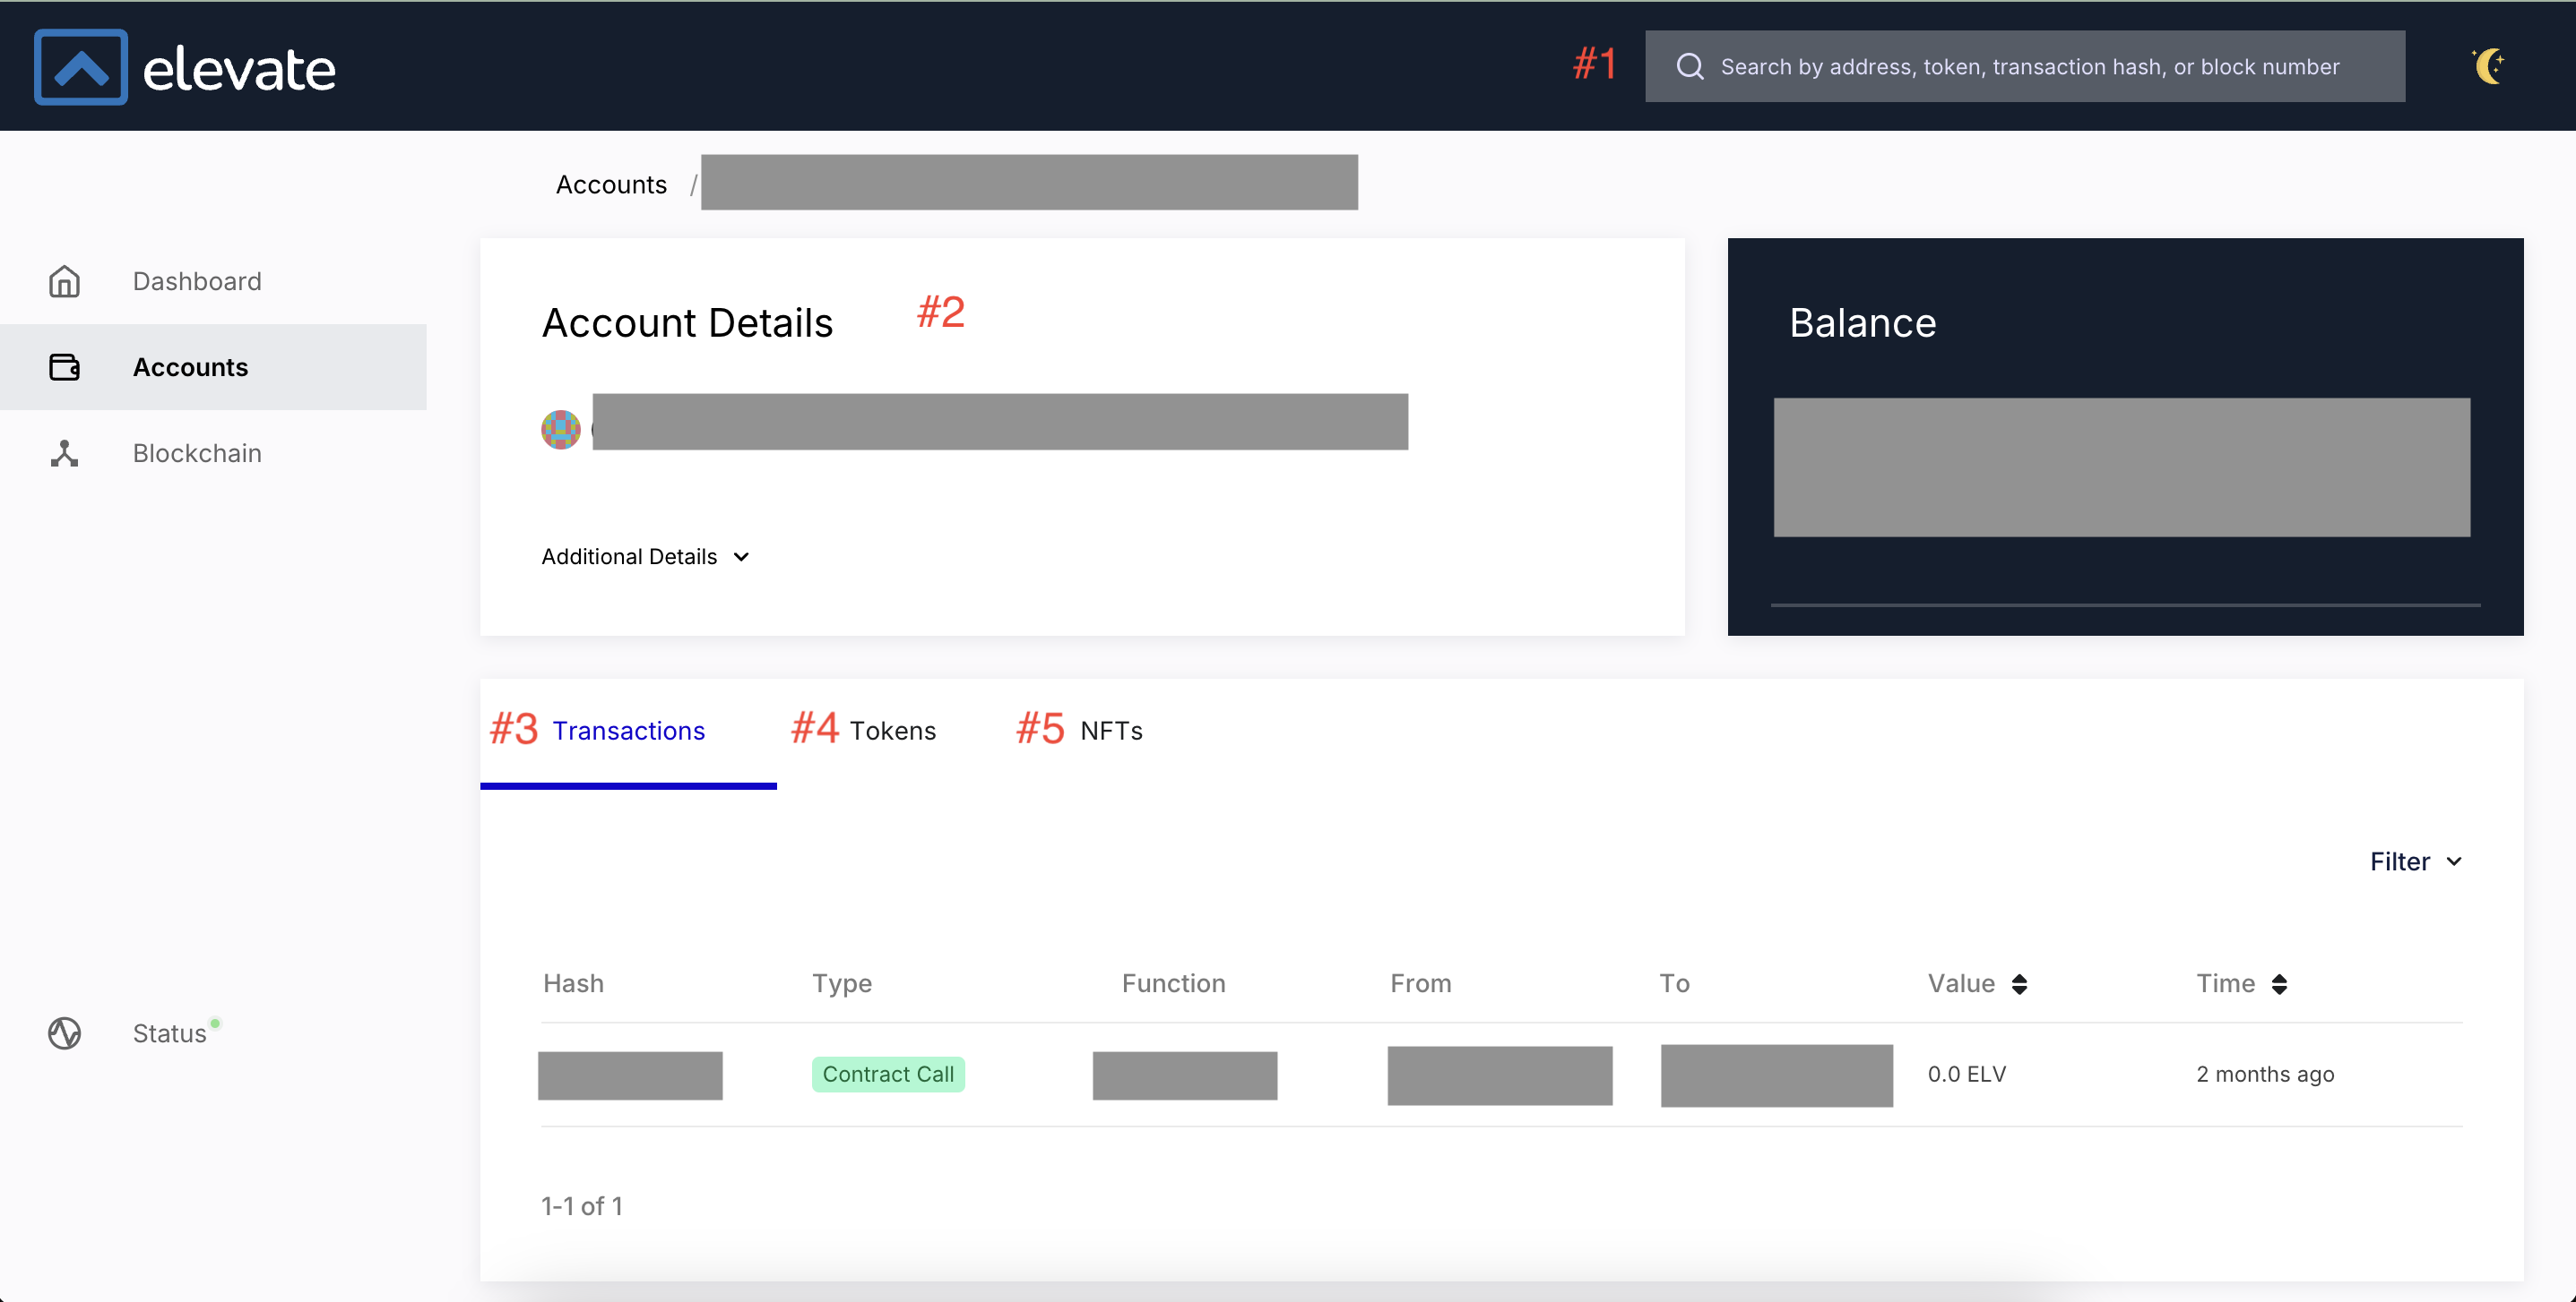The image size is (2576, 1302).
Task: Click the Blockchain network icon
Action: tap(65, 454)
